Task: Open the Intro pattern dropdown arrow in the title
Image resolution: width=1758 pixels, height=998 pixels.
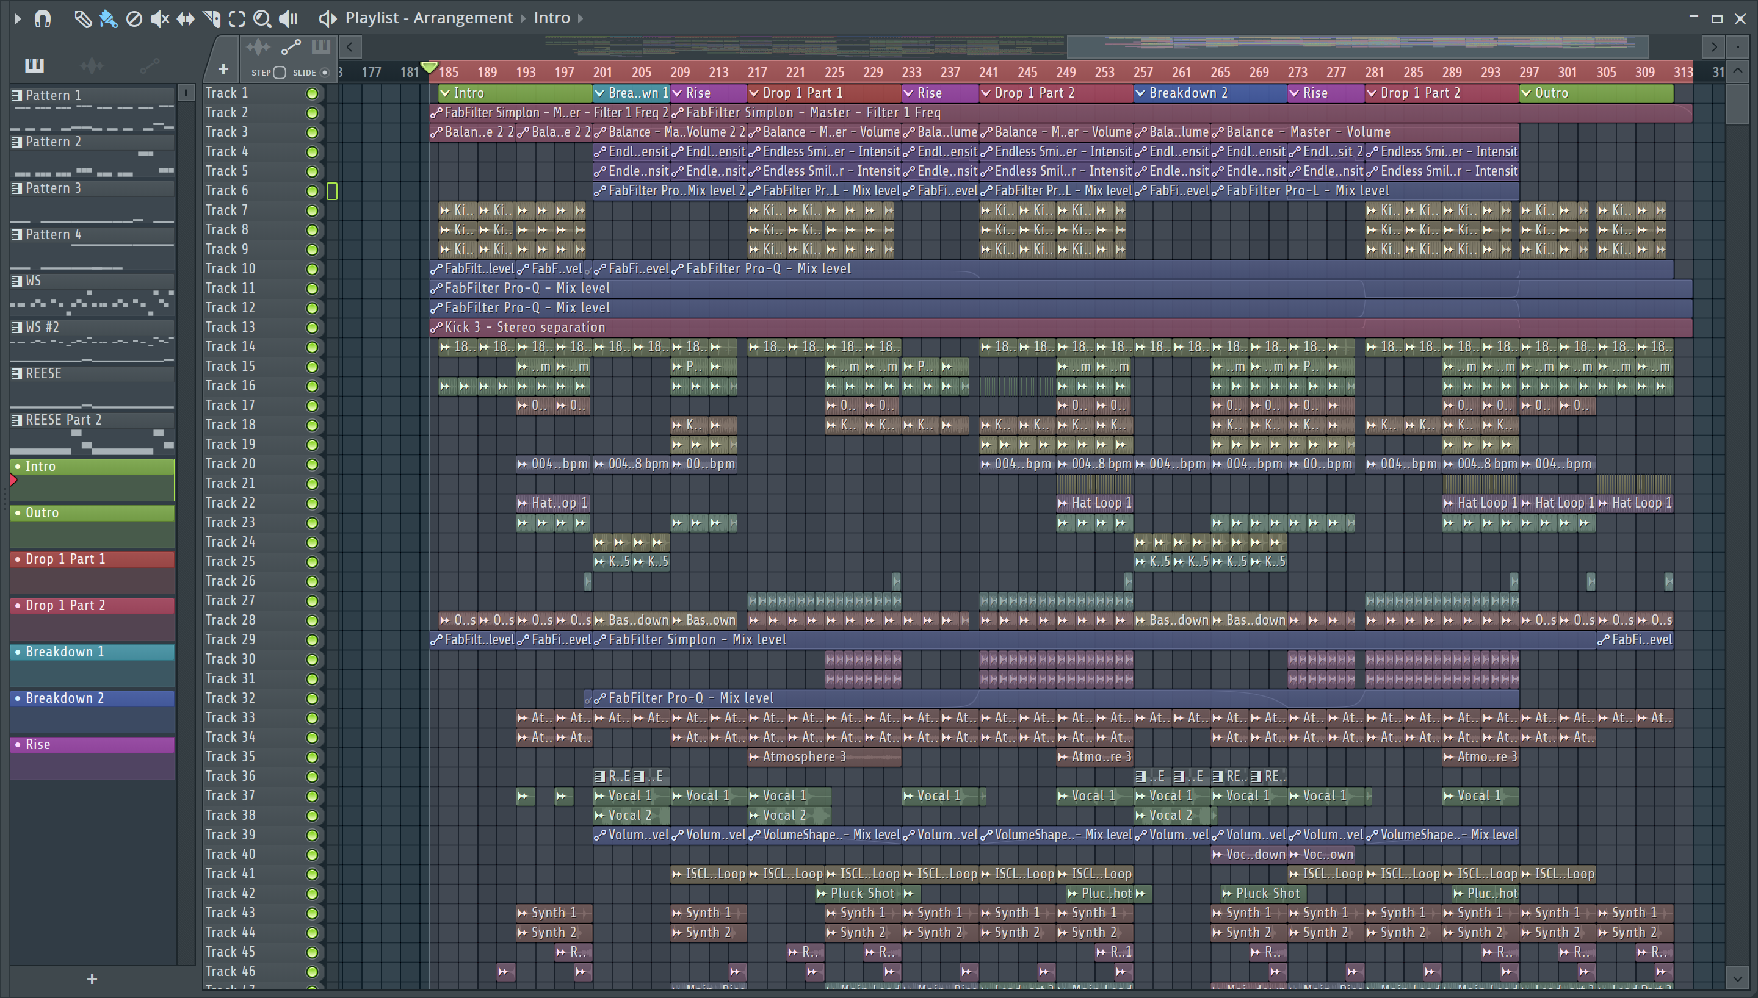Action: click(580, 18)
